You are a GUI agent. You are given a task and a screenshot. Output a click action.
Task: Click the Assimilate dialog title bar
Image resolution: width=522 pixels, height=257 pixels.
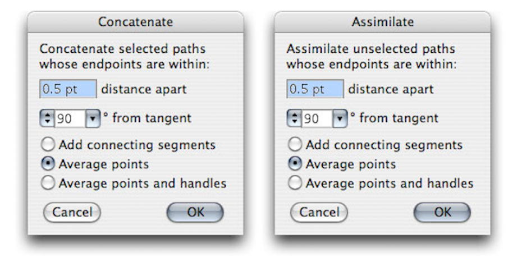pyautogui.click(x=382, y=22)
